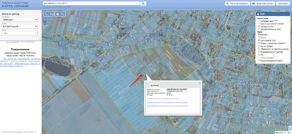Screen dimensions: 292x134
Task: Uncheck the Кадастровий поділ layer
Action: click(259, 40)
